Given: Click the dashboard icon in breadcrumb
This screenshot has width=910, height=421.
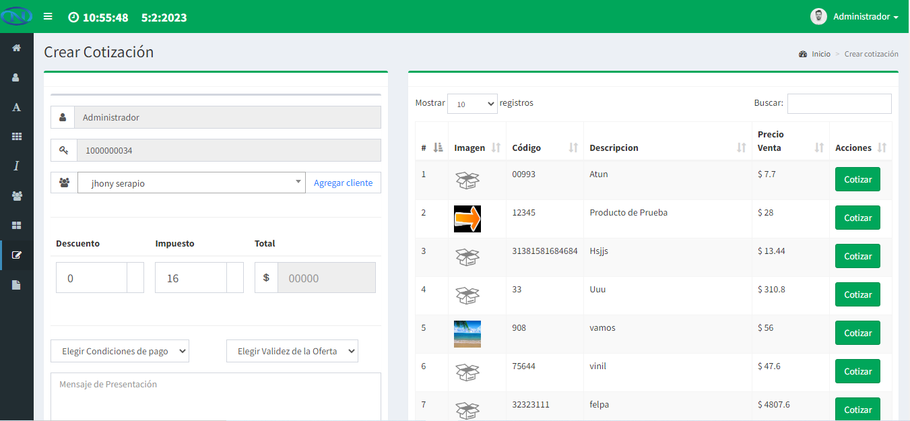Looking at the screenshot, I should (x=803, y=54).
